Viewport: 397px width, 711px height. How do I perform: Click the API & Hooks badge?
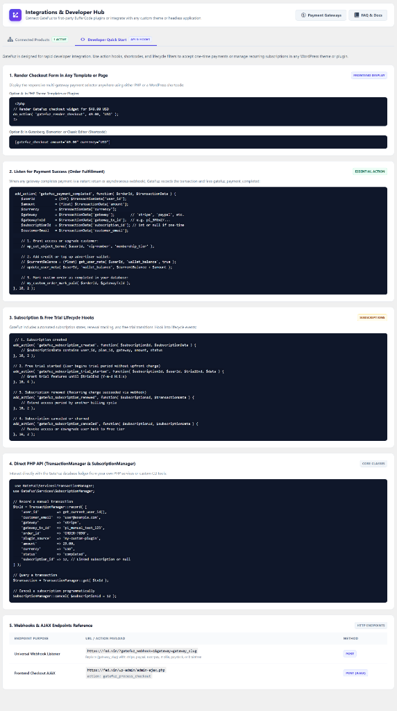pyautogui.click(x=140, y=40)
